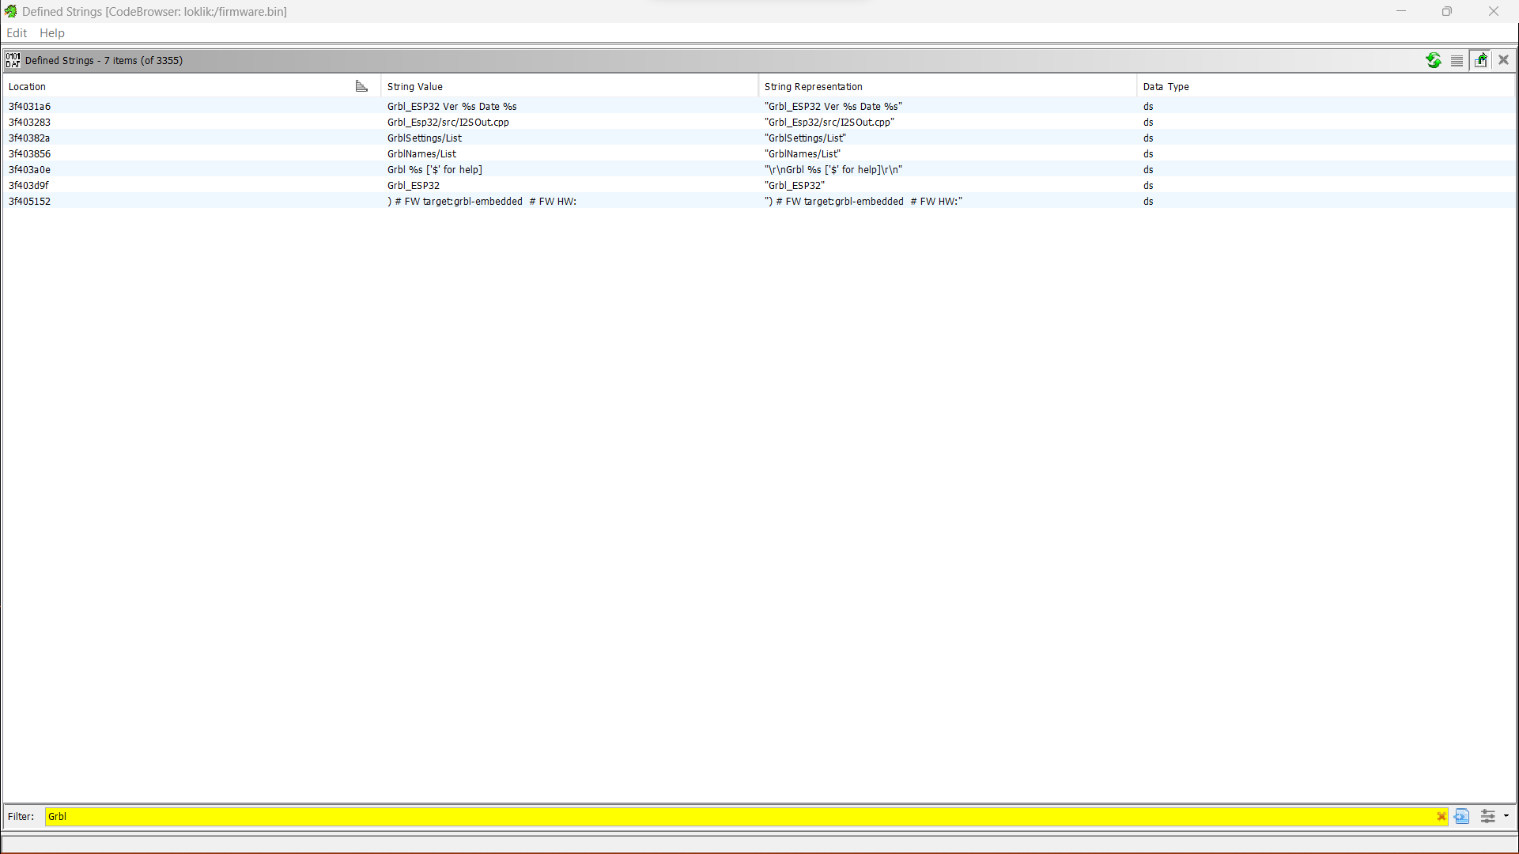Maximize the Defined Strings window

click(1447, 11)
